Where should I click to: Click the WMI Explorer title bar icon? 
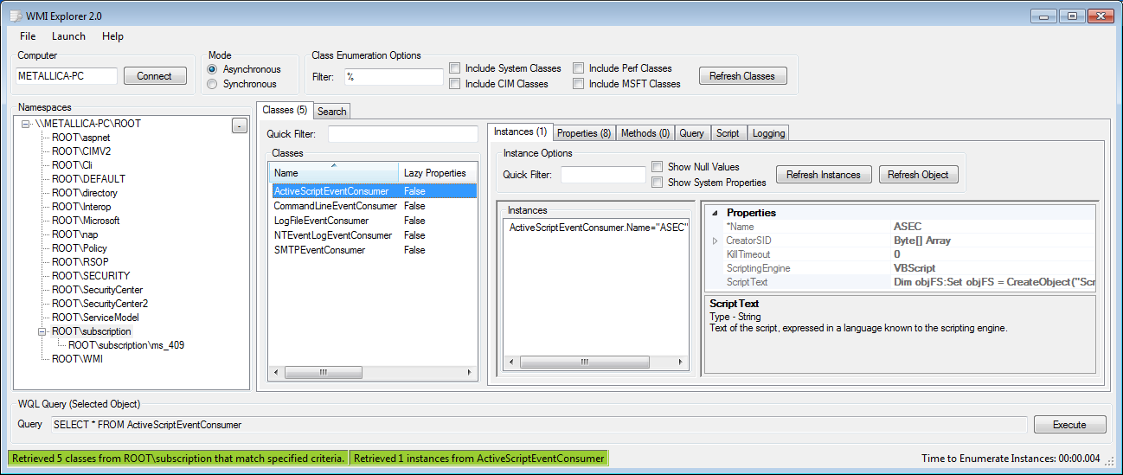(x=15, y=16)
